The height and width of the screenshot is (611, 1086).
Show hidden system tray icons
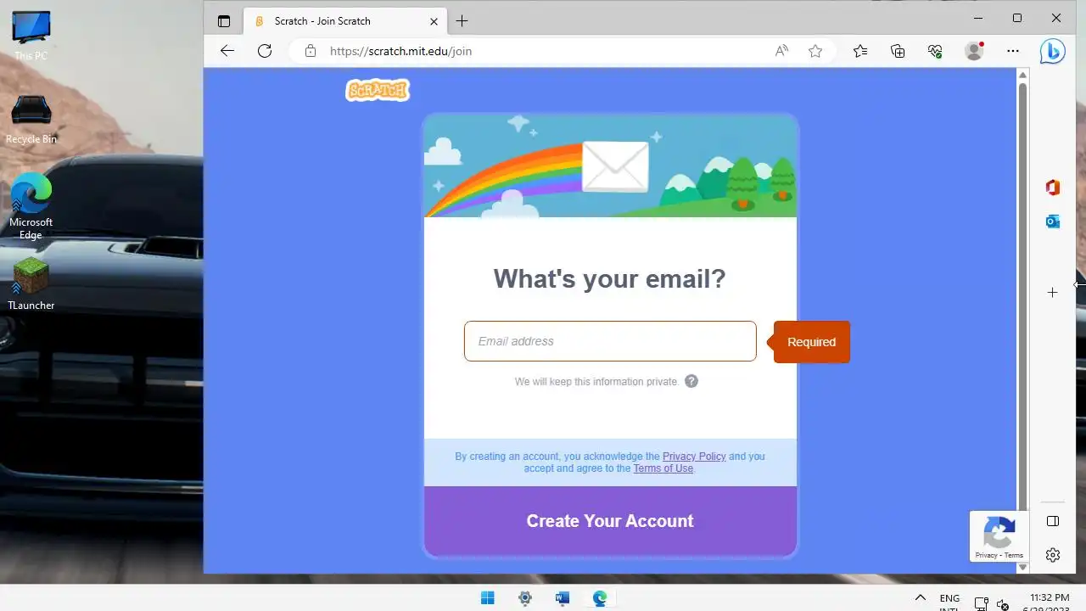point(920,598)
